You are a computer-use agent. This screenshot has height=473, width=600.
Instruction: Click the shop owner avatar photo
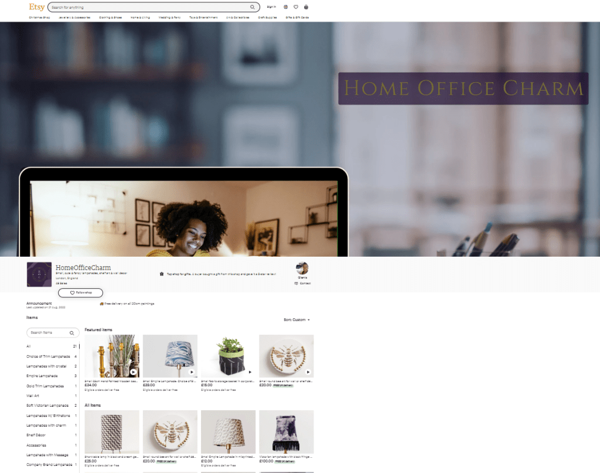302,268
